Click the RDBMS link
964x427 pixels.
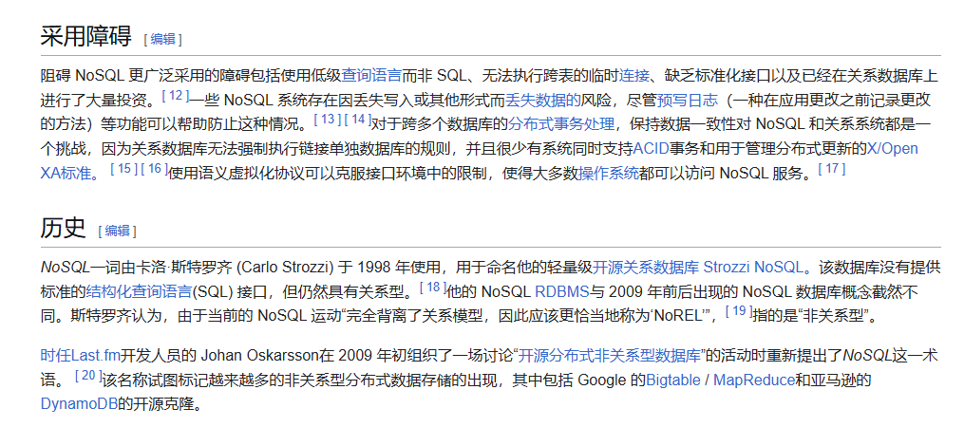tap(561, 291)
